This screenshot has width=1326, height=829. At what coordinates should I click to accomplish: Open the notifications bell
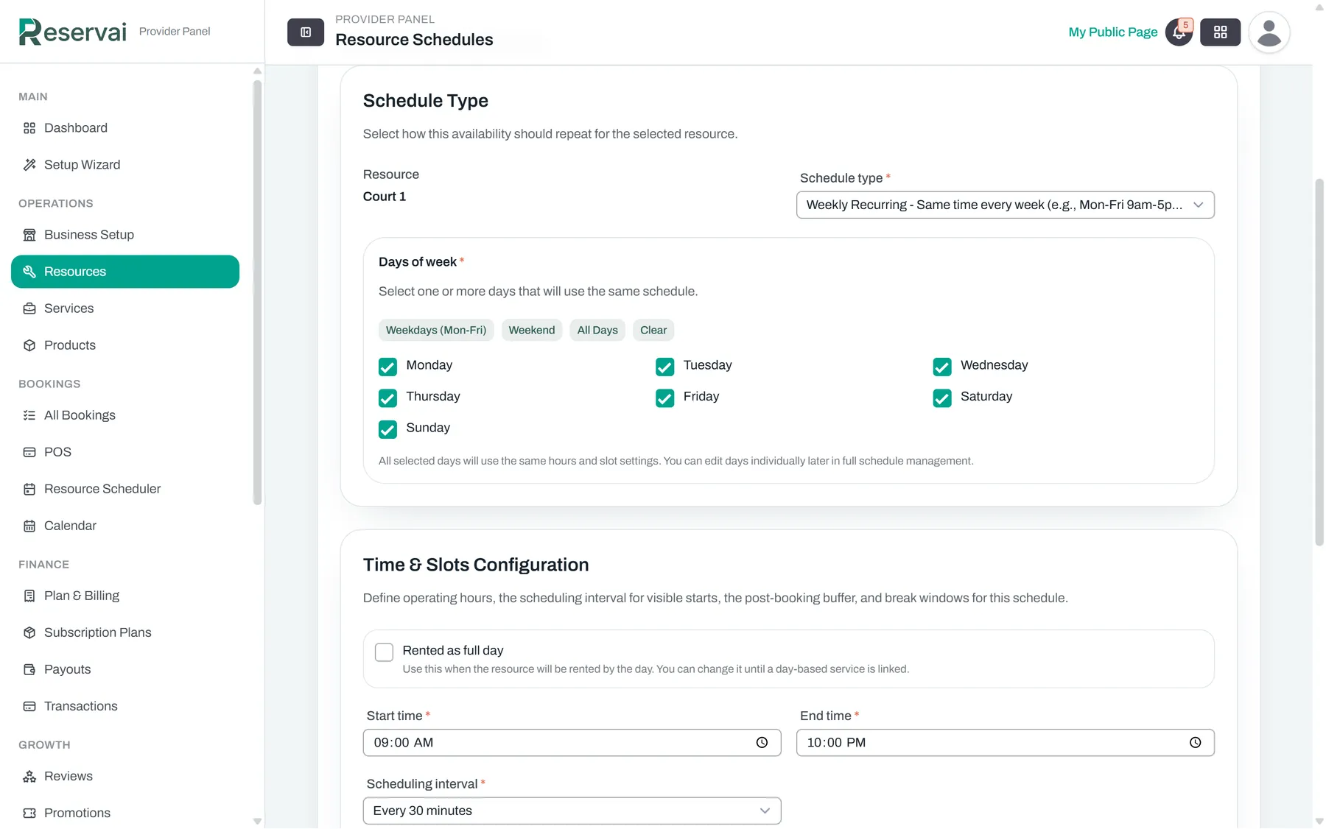click(1179, 32)
